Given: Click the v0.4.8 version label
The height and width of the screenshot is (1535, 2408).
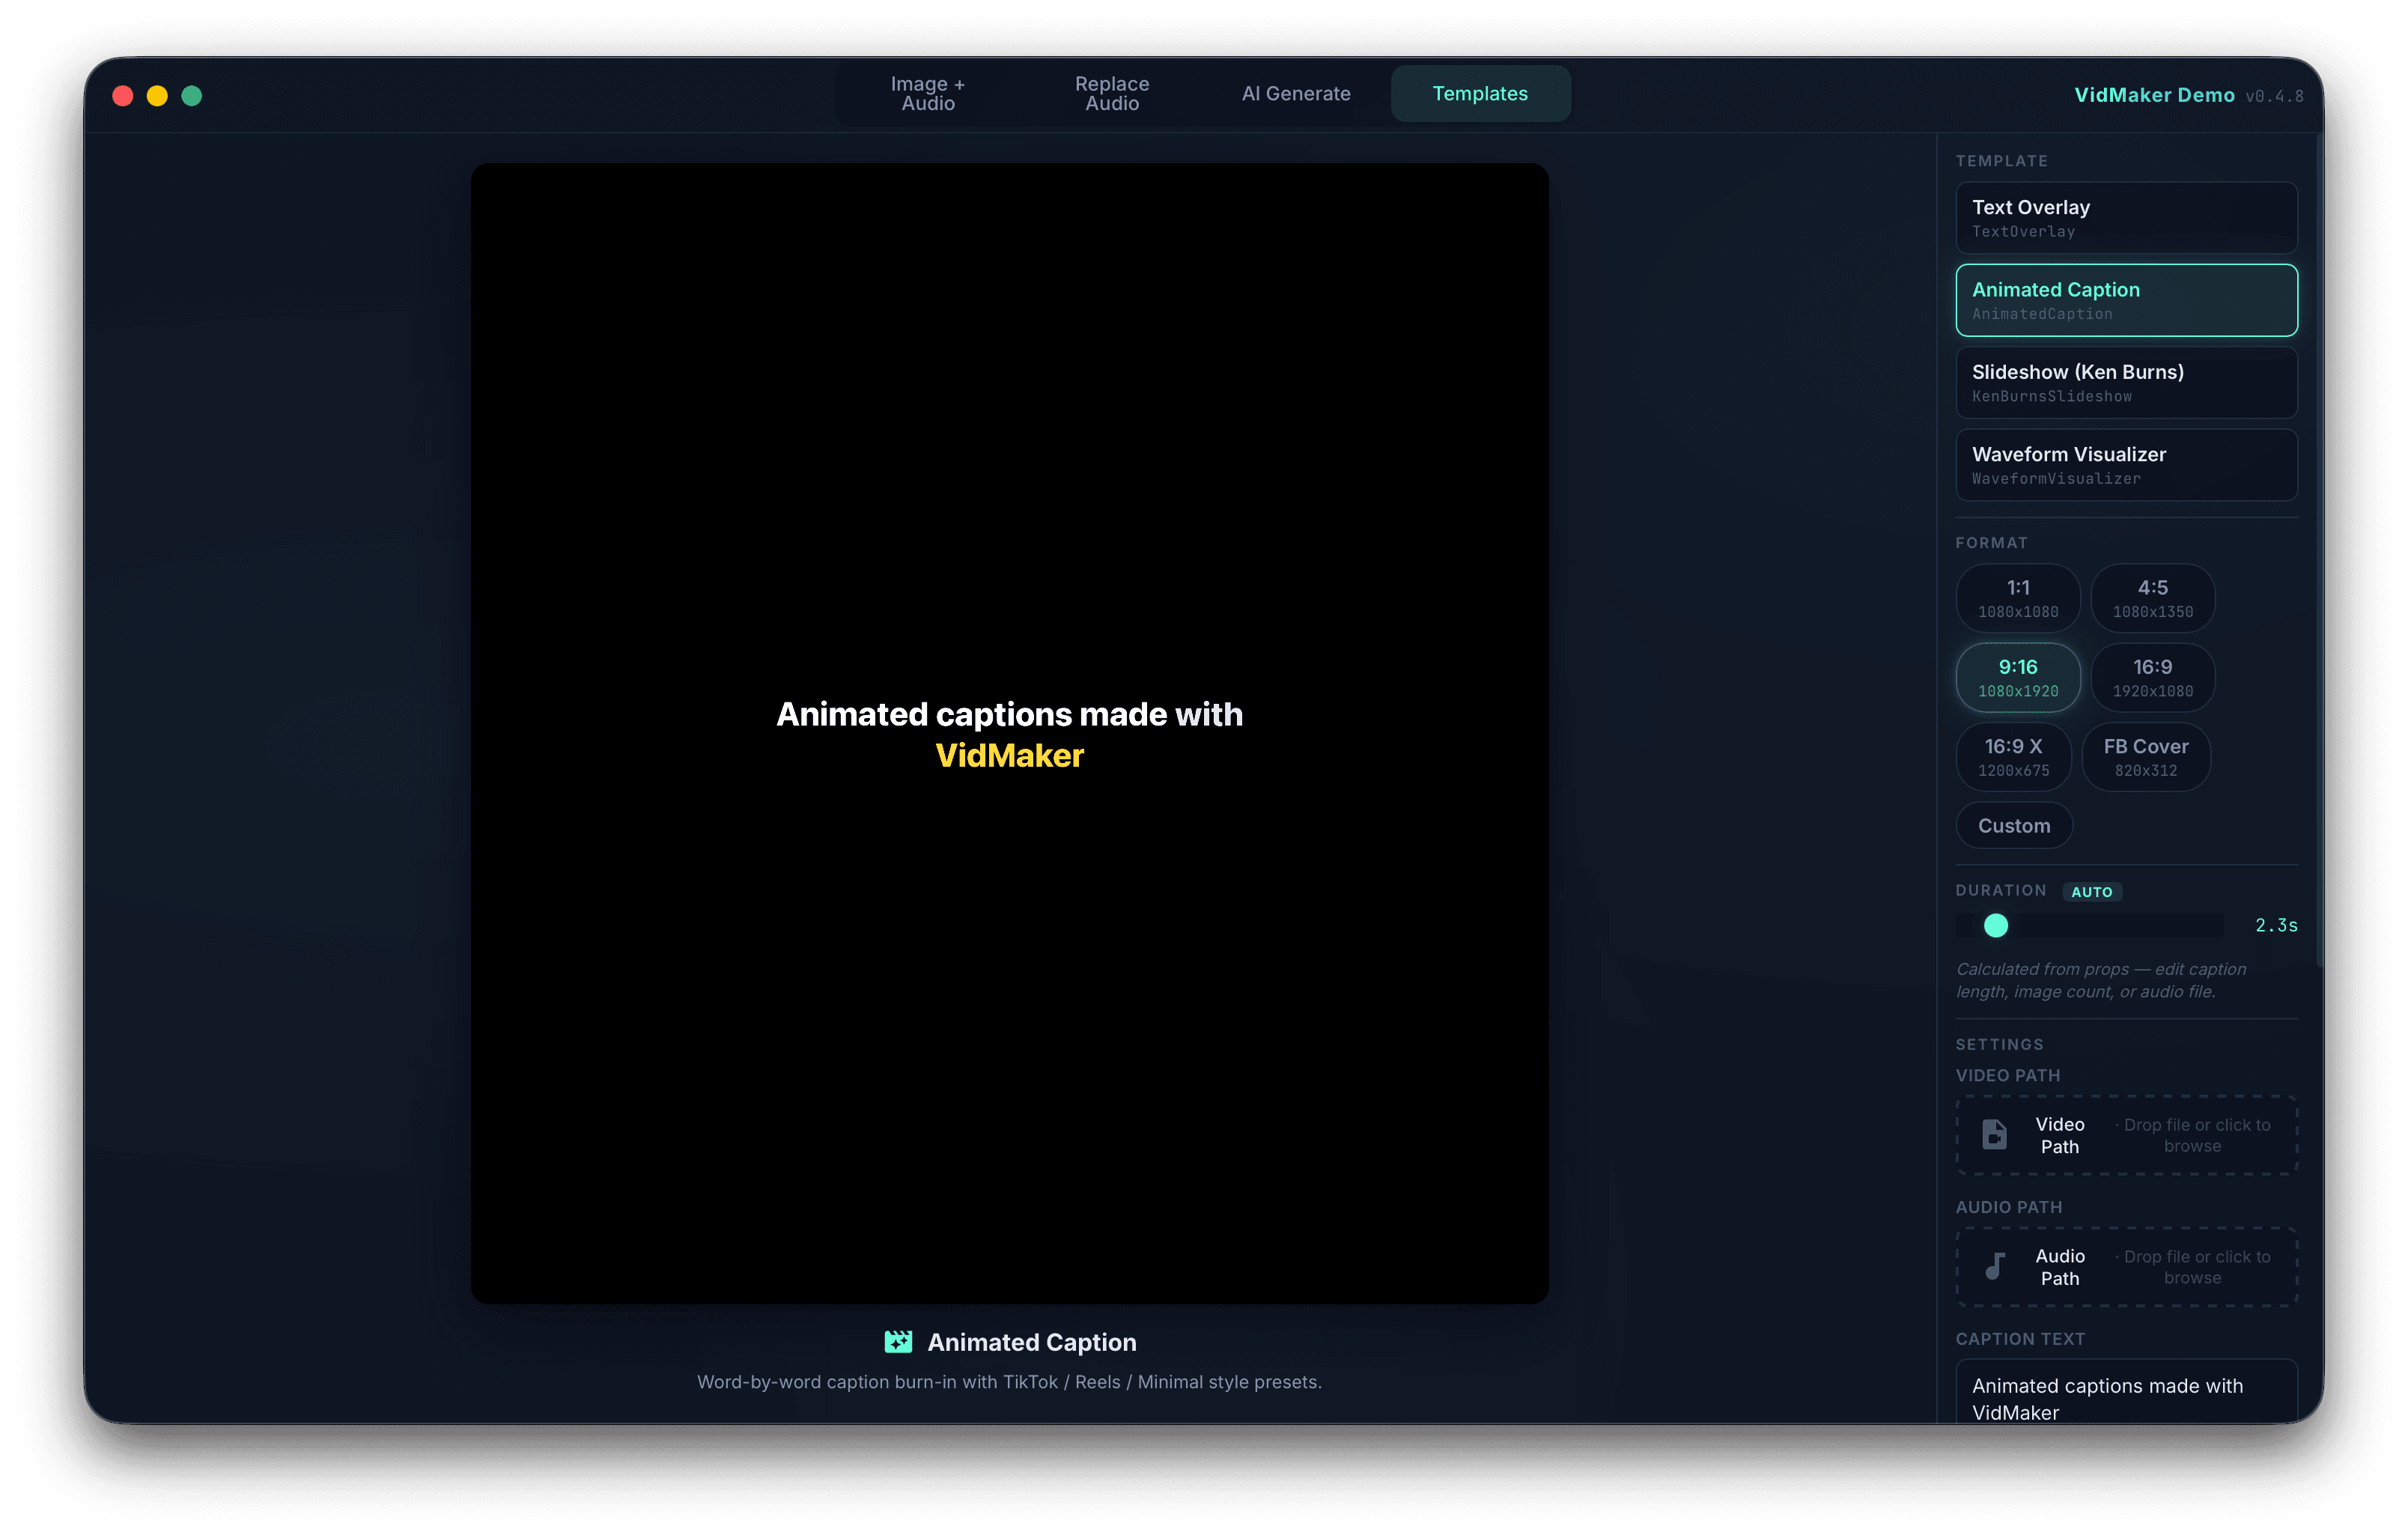Looking at the screenshot, I should coord(2273,97).
